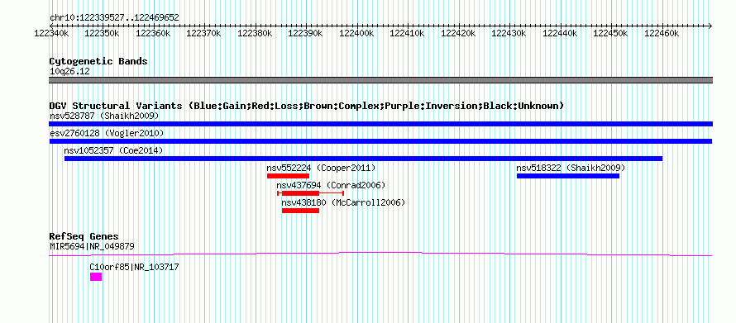Click the chr10:122339527..122469652 coordinates text
Image resolution: width=736 pixels, height=323 pixels.
(114, 18)
